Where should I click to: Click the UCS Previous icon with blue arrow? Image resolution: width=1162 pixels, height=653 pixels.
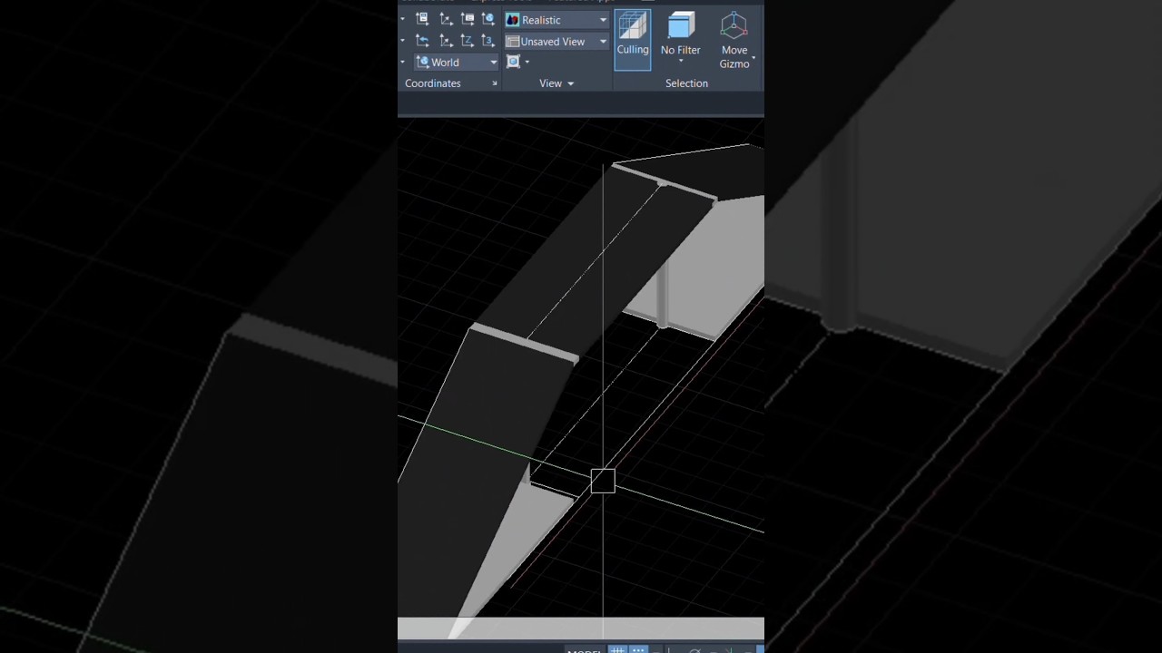pyautogui.click(x=422, y=41)
